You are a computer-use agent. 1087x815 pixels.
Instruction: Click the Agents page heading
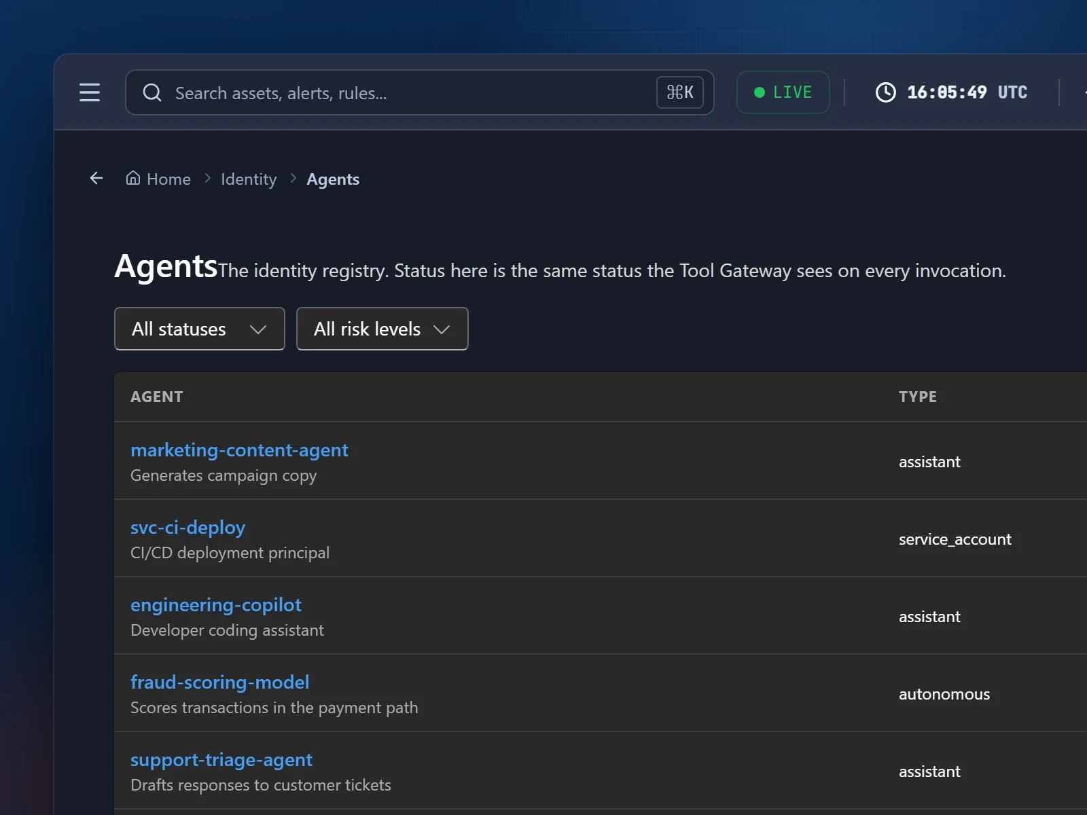pyautogui.click(x=166, y=266)
